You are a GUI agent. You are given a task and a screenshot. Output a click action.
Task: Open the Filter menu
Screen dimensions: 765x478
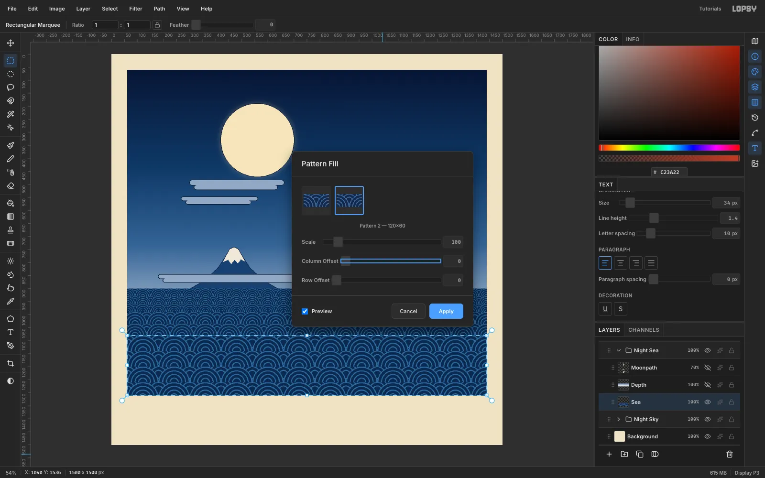click(x=136, y=9)
